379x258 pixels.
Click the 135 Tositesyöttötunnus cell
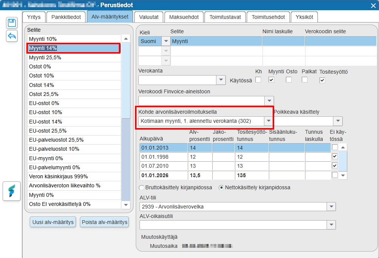pos(252,175)
